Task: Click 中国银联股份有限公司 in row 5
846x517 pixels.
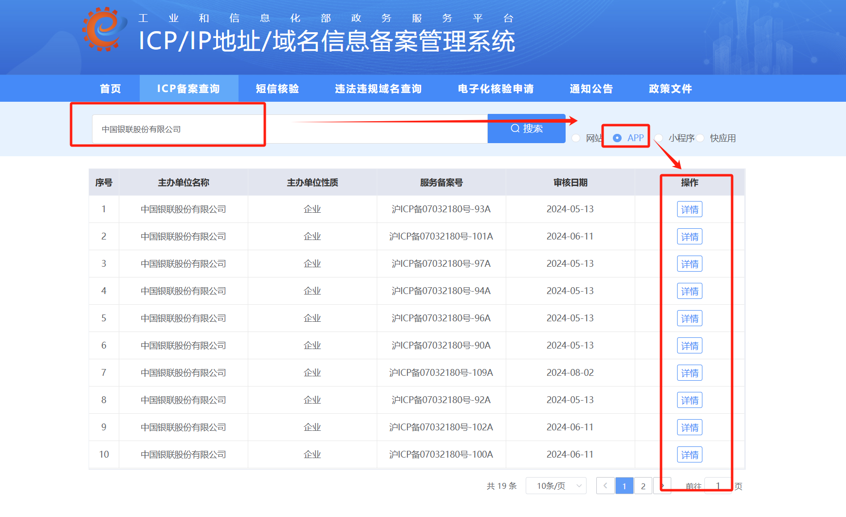Action: pyautogui.click(x=184, y=318)
